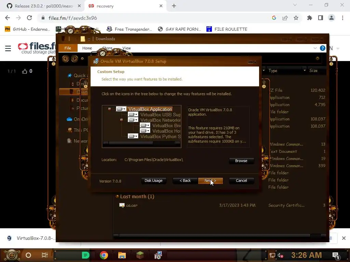The width and height of the screenshot is (350, 262).
Task: Open Chrome extensions puzzle icon
Action: (x=310, y=18)
